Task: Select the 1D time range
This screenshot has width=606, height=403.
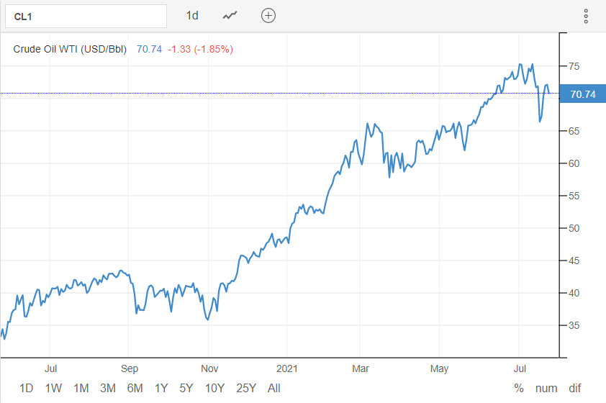Action: tap(26, 389)
